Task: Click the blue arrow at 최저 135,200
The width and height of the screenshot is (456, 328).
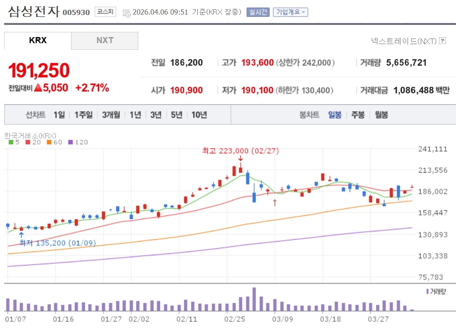Action: pos(21,234)
